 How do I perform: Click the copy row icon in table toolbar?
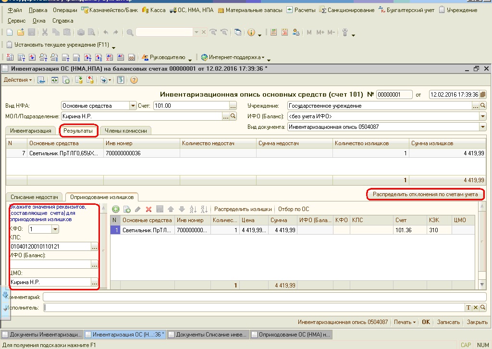pos(127,209)
